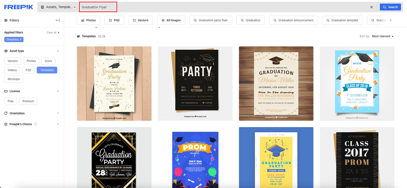Click the 22.2k results count text

(102, 36)
